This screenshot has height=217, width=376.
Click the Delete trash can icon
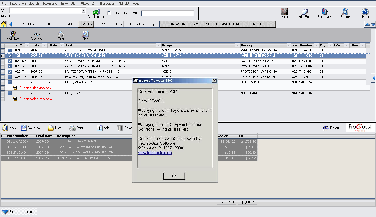[120, 128]
